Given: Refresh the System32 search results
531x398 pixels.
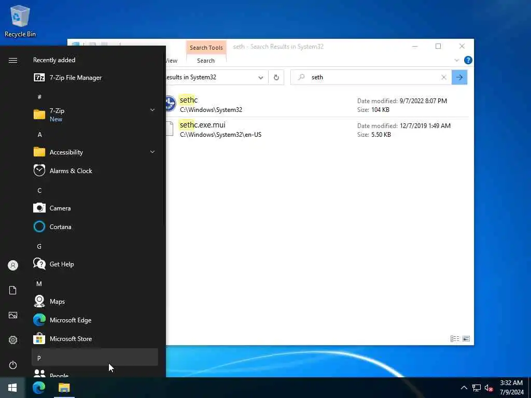Looking at the screenshot, I should (276, 78).
